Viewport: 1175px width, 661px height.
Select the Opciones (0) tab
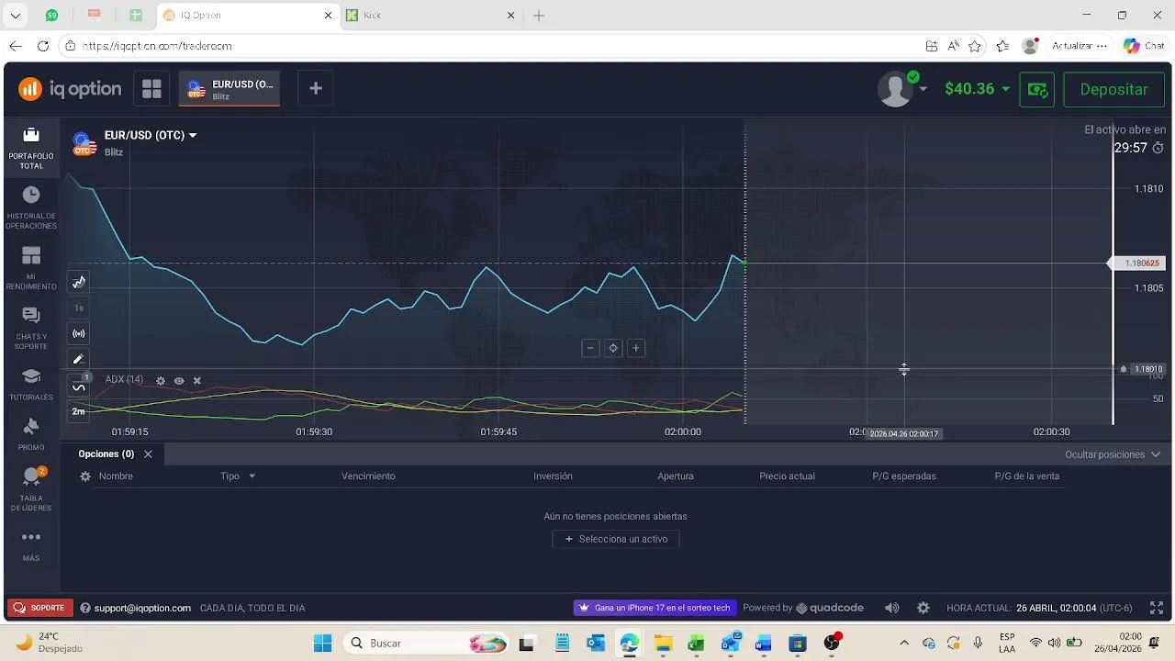pos(106,454)
